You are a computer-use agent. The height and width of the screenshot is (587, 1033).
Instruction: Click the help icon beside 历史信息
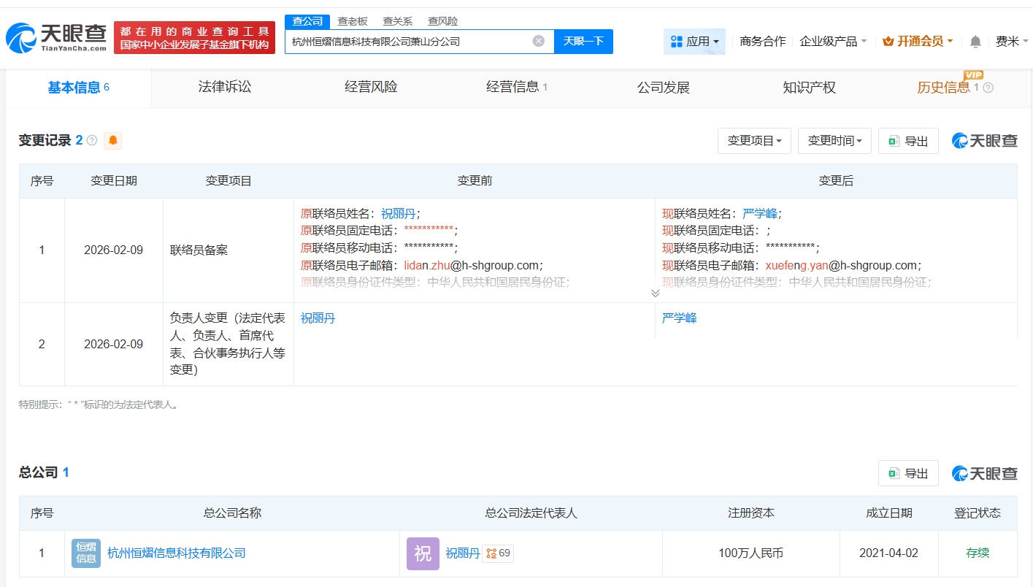[988, 88]
